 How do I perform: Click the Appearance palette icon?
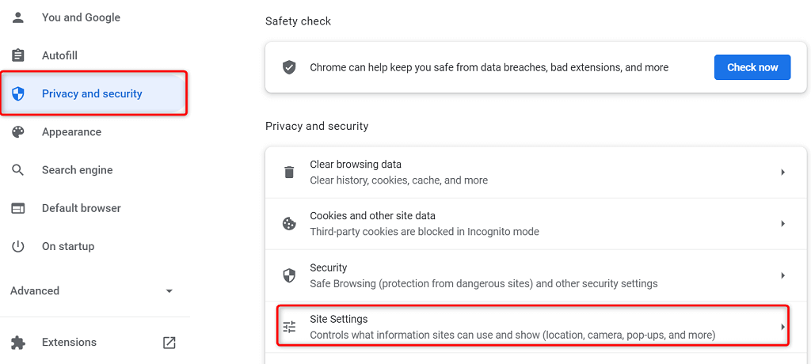17,132
